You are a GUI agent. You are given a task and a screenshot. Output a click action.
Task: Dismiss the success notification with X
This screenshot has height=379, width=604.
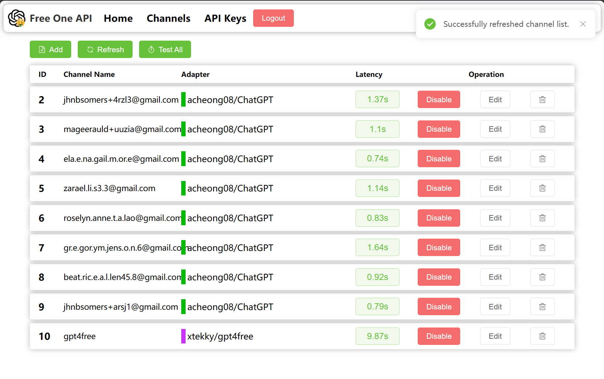coord(583,24)
